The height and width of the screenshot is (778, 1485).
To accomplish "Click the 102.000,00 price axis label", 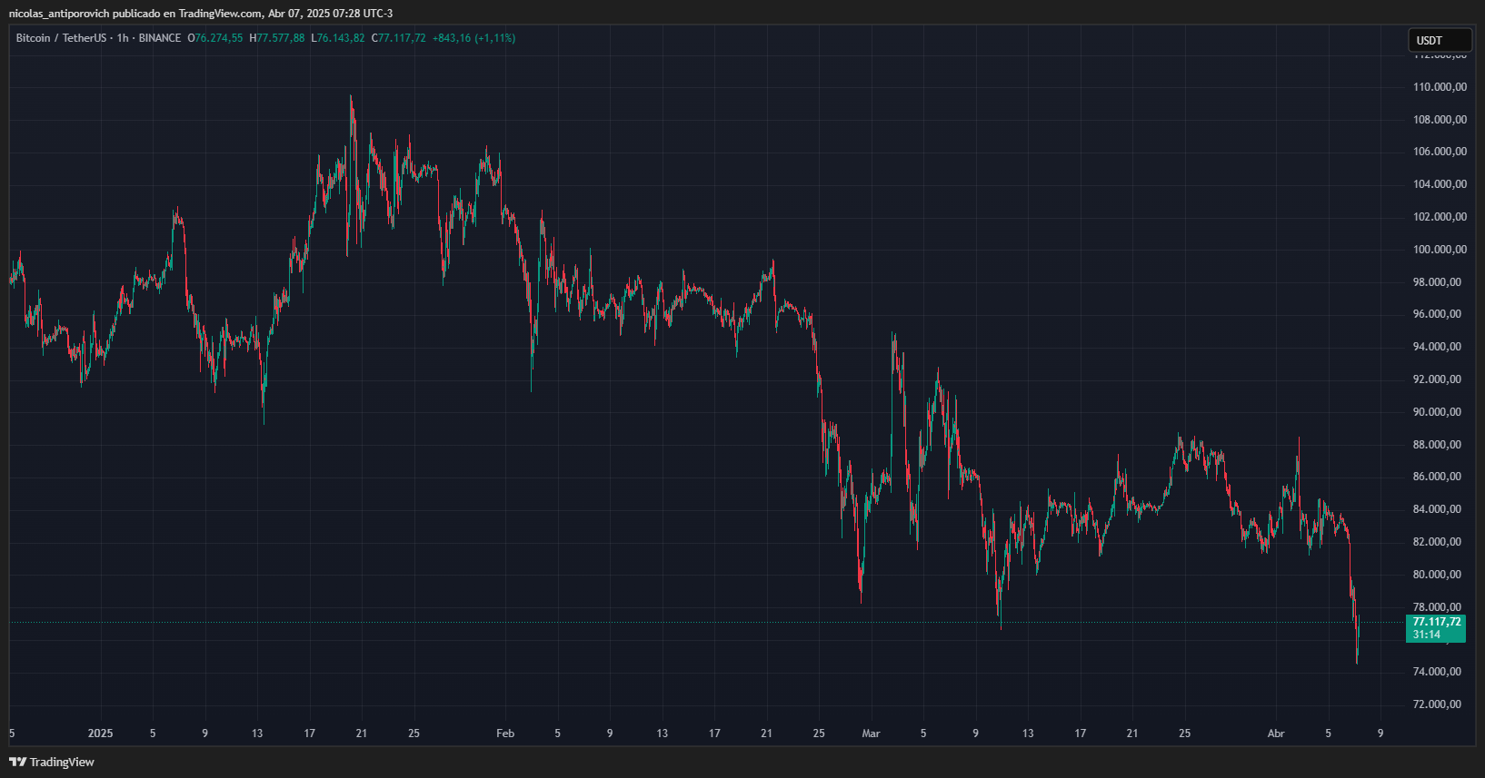I will [1440, 217].
